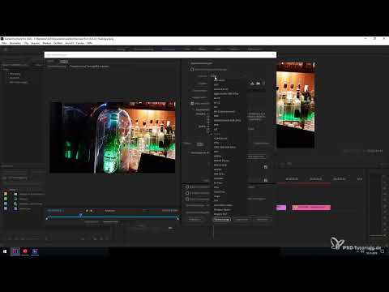Toggle Start-Timecode festlegen checkbox

tap(187, 200)
